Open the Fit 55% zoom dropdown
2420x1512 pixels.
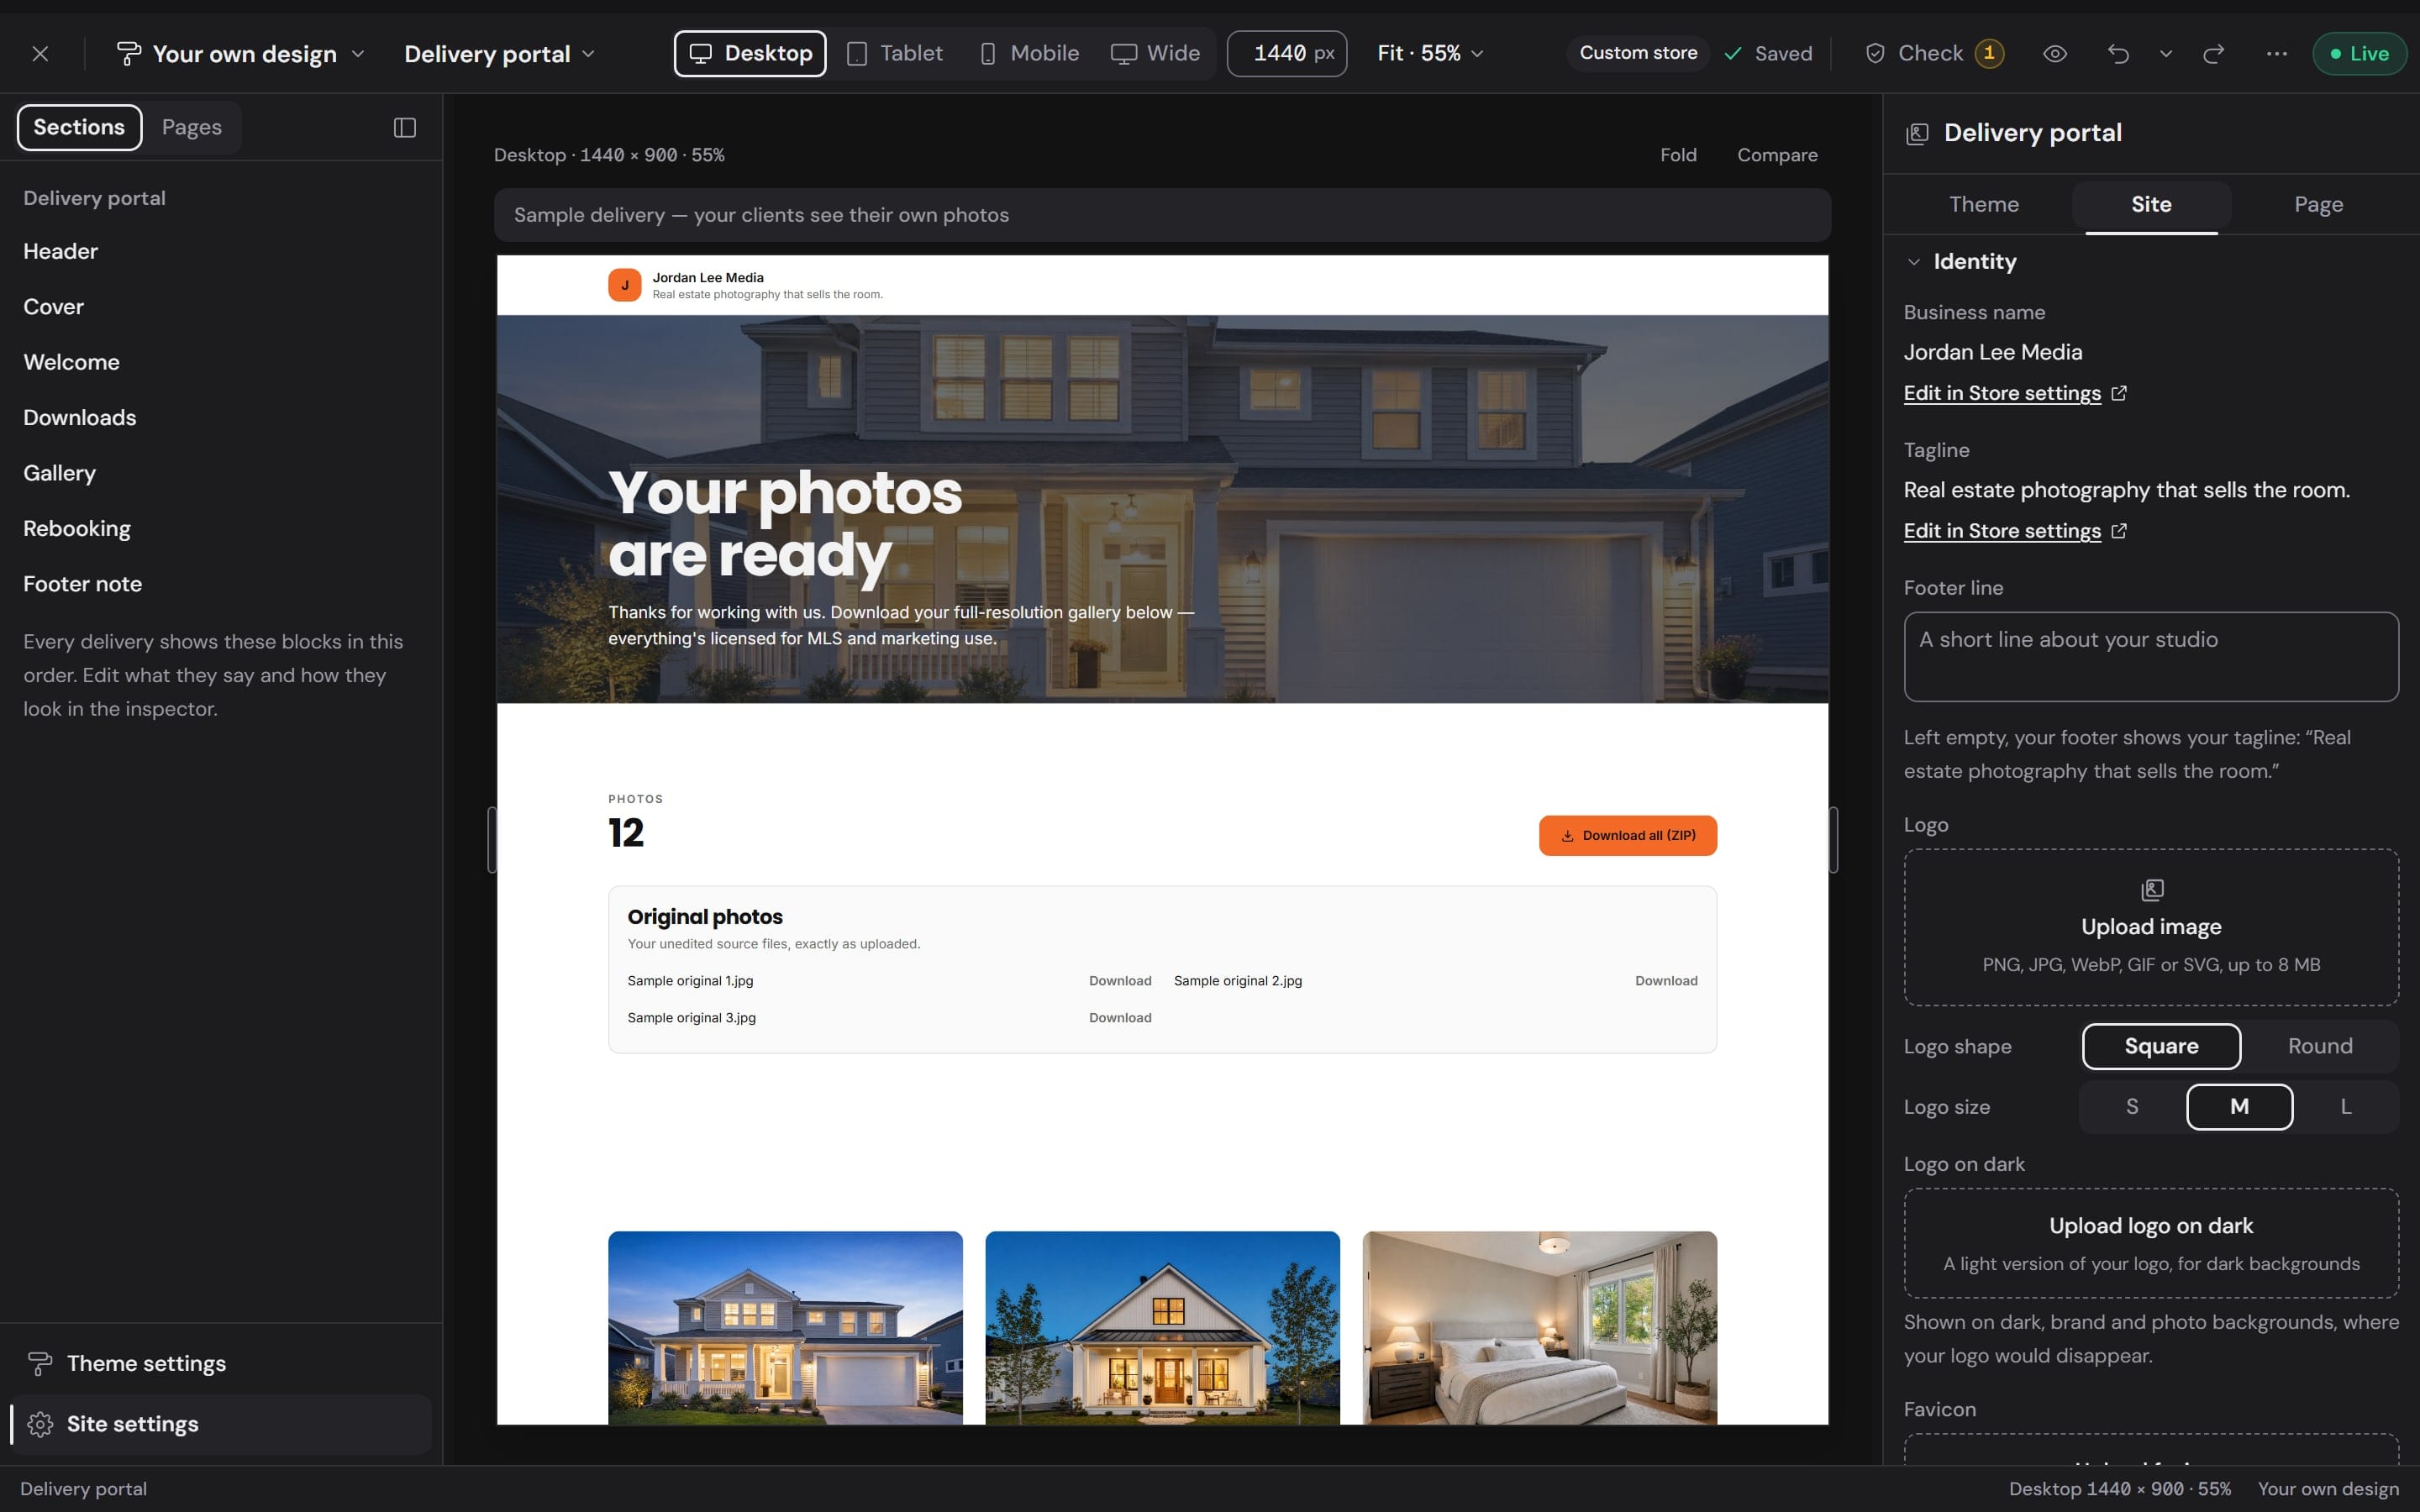coord(1430,53)
